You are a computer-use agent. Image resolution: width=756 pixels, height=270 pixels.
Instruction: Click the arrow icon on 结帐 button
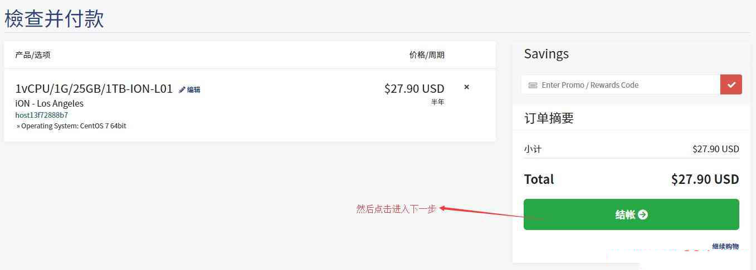pyautogui.click(x=643, y=214)
